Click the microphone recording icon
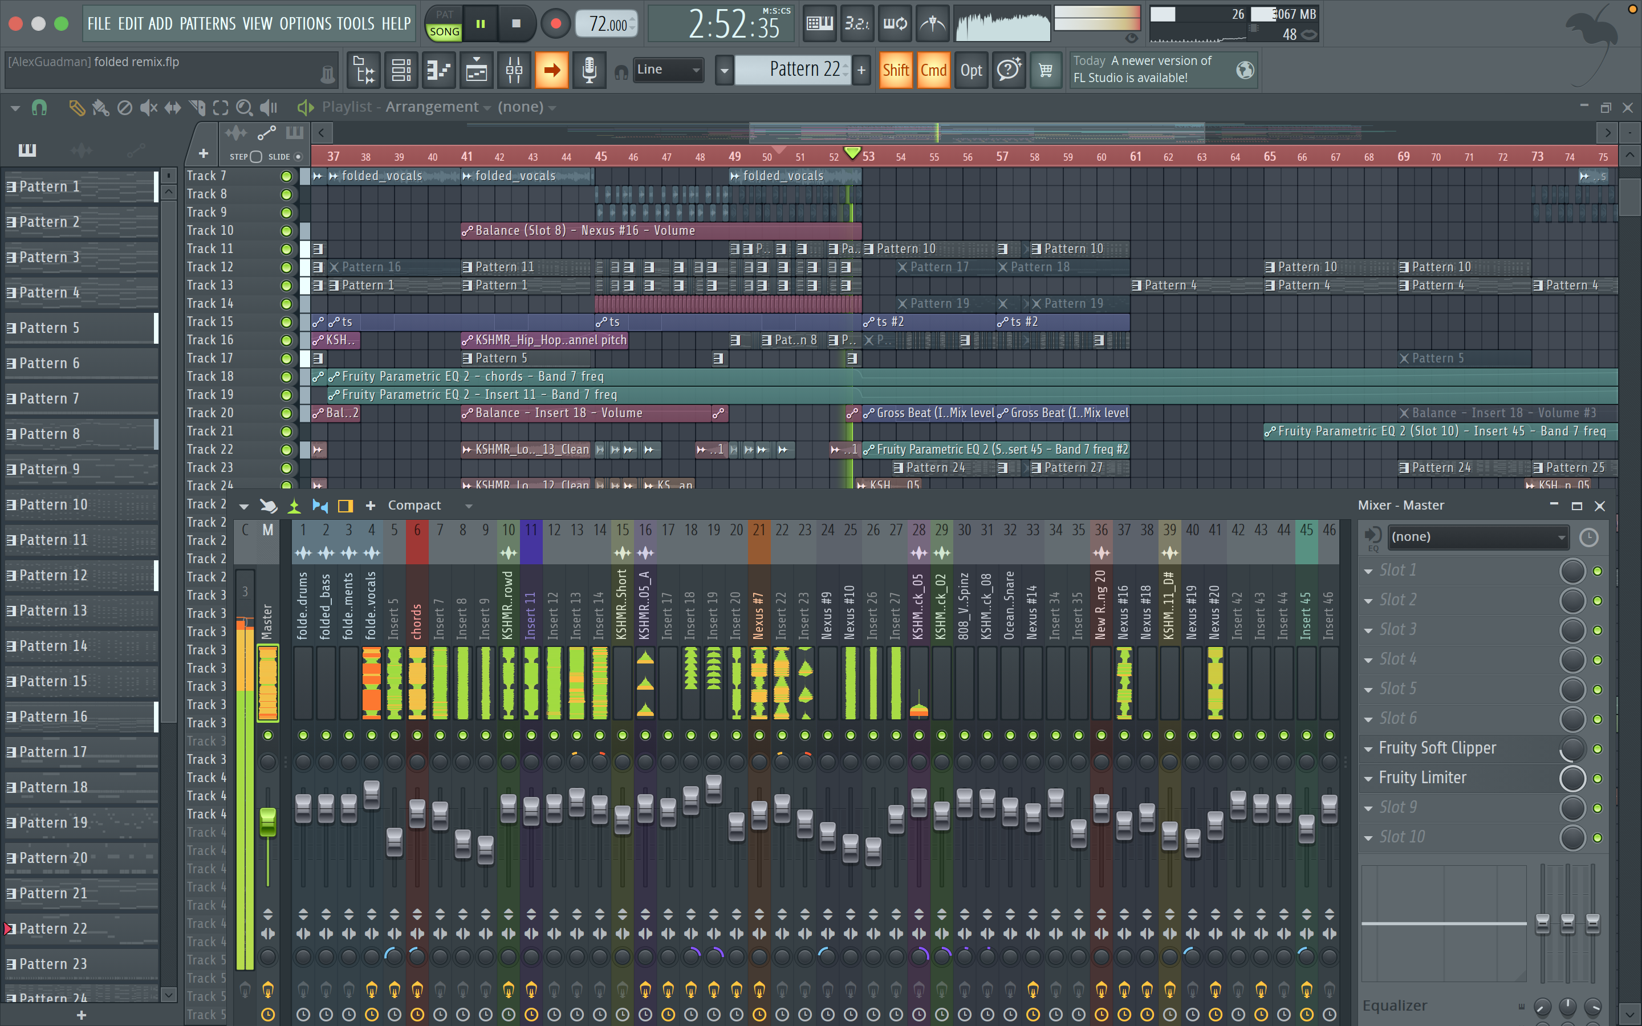 589,70
